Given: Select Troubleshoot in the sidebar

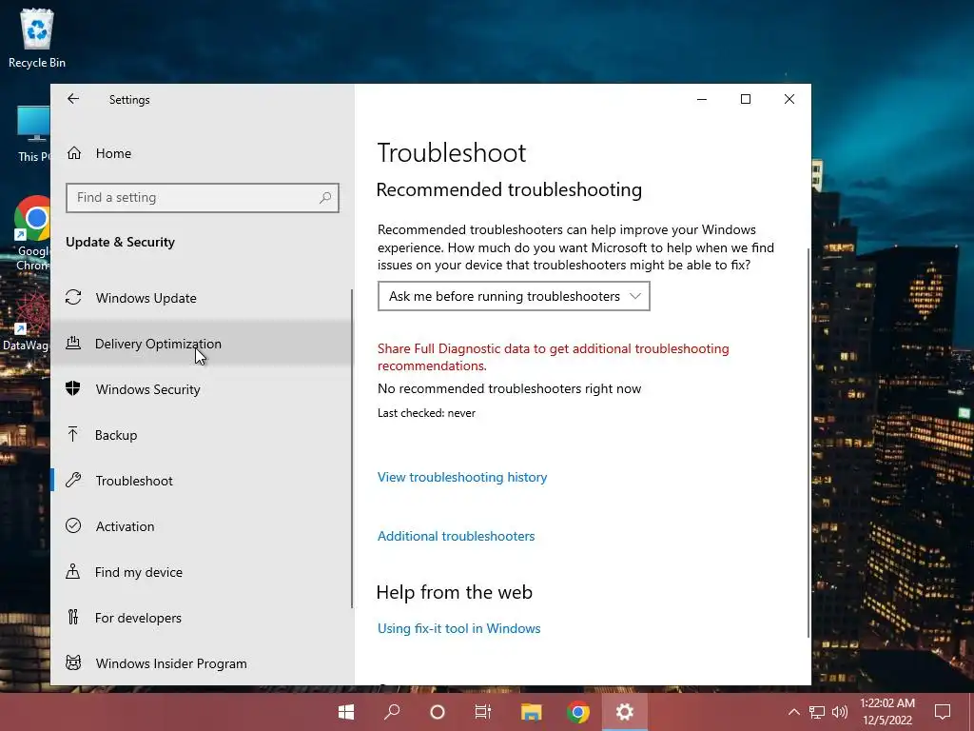Looking at the screenshot, I should [x=202, y=481].
